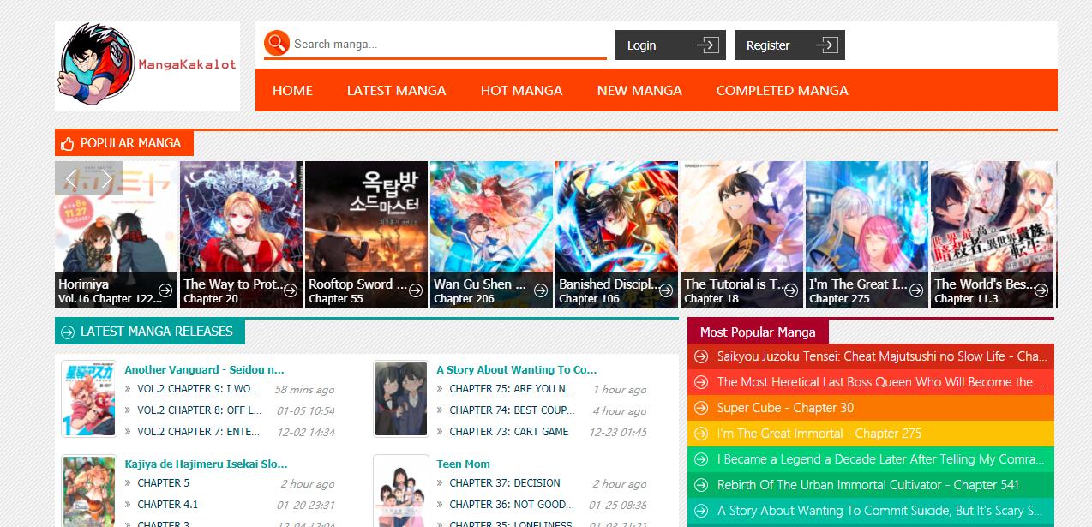The image size is (1092, 527).
Task: Click A Story About Wanting cover thumbnail
Action: point(401,399)
